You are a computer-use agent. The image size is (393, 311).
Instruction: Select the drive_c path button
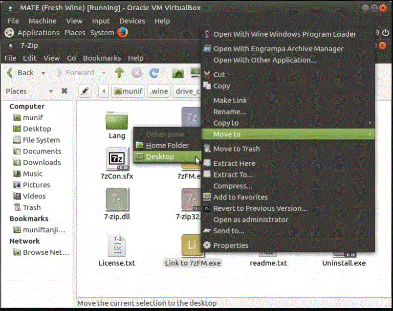tap(187, 91)
